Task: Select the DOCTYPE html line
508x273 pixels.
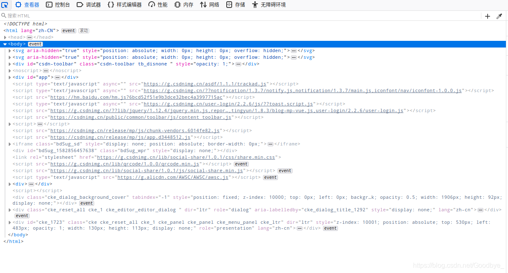Action: (25, 24)
